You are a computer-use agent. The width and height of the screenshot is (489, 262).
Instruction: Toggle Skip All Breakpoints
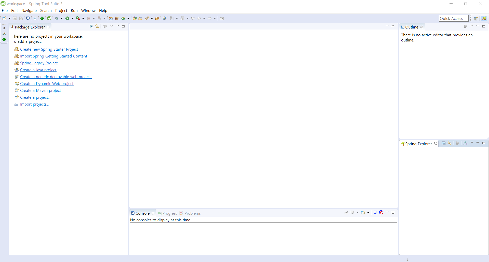(x=35, y=18)
